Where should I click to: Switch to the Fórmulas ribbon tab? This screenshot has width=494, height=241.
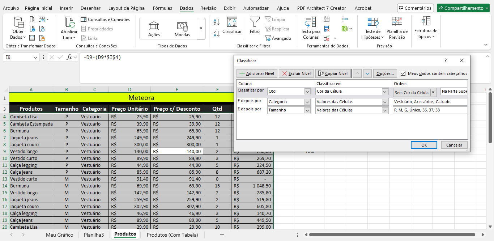(162, 8)
